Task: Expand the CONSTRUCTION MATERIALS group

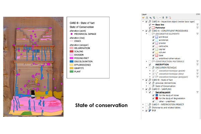Action: click(x=147, y=61)
